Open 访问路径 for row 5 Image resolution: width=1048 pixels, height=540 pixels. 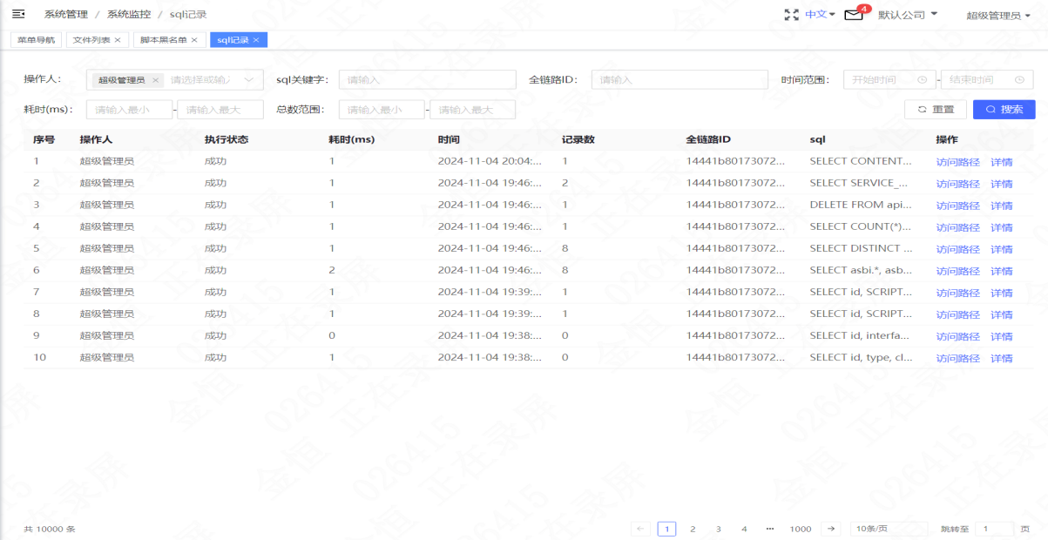957,249
